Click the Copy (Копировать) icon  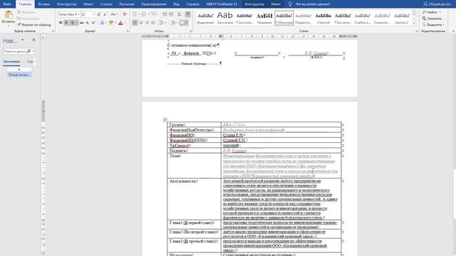pyautogui.click(x=19, y=18)
